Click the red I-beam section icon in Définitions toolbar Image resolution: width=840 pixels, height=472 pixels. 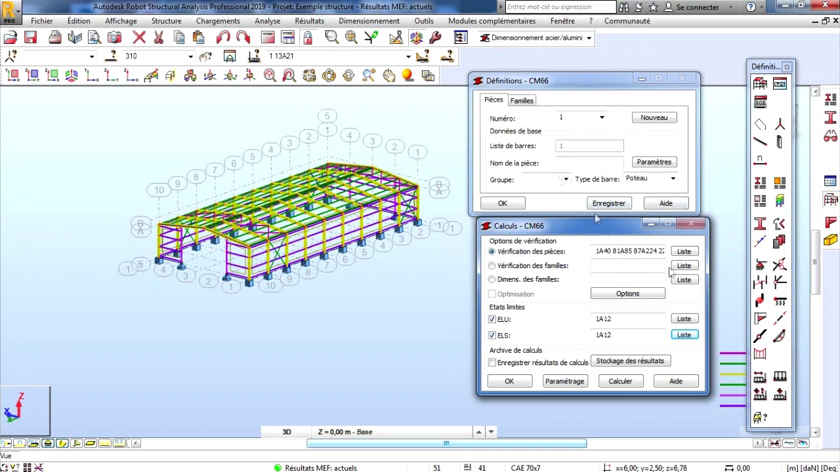click(x=761, y=224)
